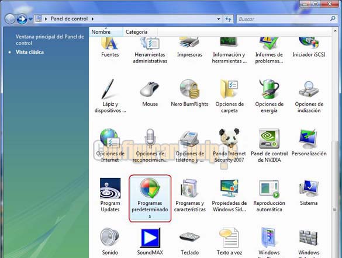
Task: Open SoundMAX
Action: (x=150, y=241)
